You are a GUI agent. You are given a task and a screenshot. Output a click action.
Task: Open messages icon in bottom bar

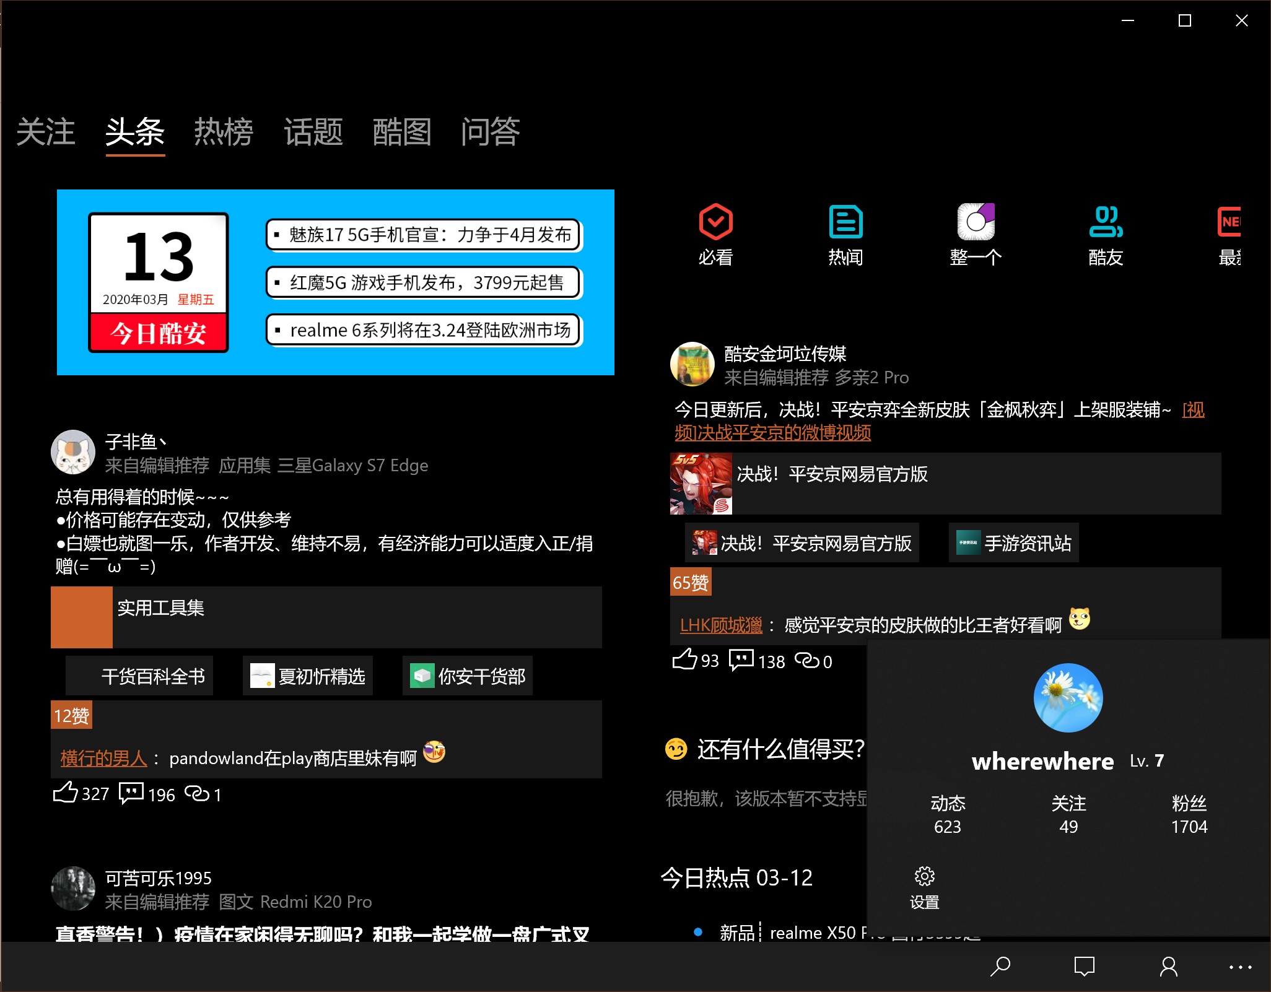(1084, 967)
